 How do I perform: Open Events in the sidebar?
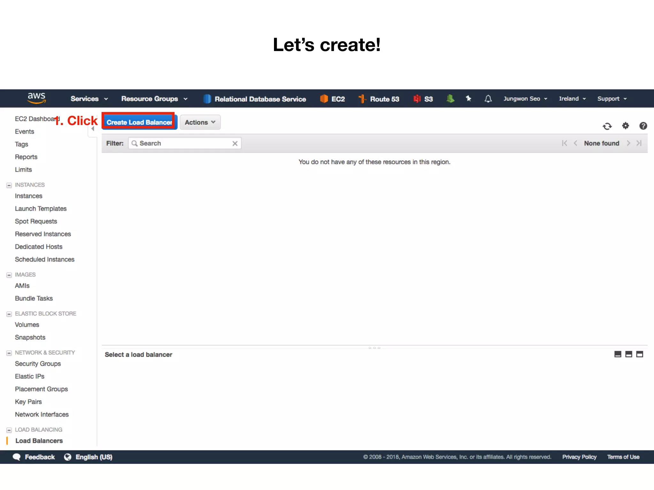(x=25, y=131)
